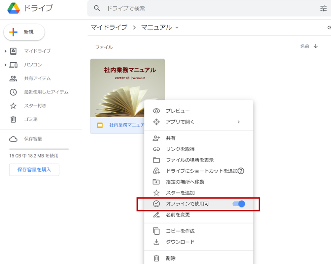Click 保存容量を購入 button
331x264 pixels.
coord(34,170)
